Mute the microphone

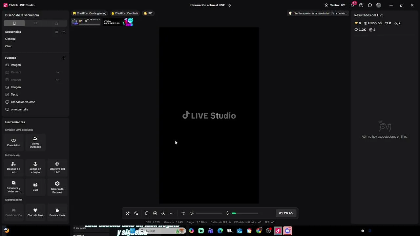tap(227, 213)
